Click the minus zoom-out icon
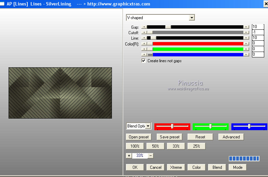The height and width of the screenshot is (177, 268). pos(151,155)
